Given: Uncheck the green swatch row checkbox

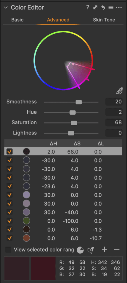Looking at the screenshot, I should 10,221.
